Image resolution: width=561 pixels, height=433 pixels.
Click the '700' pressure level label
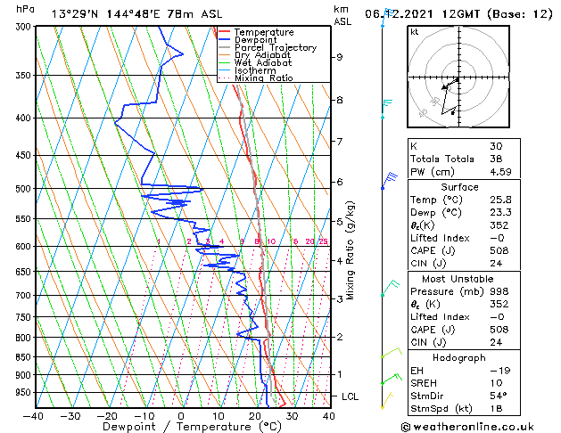tap(25, 296)
